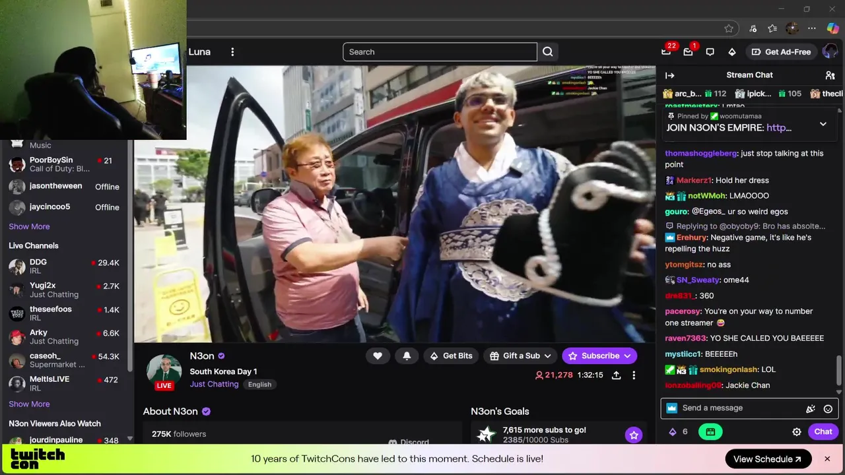Open Prime loot with 22 badge

point(666,52)
